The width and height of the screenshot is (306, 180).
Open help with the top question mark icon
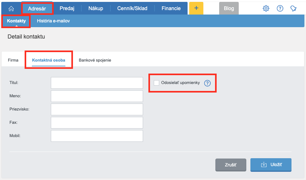click(x=280, y=9)
